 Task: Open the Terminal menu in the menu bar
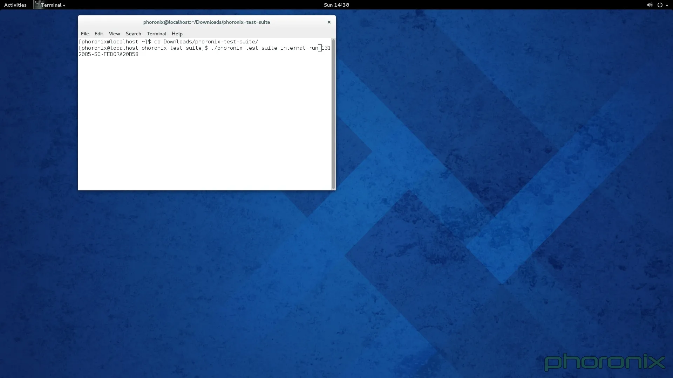click(x=156, y=34)
